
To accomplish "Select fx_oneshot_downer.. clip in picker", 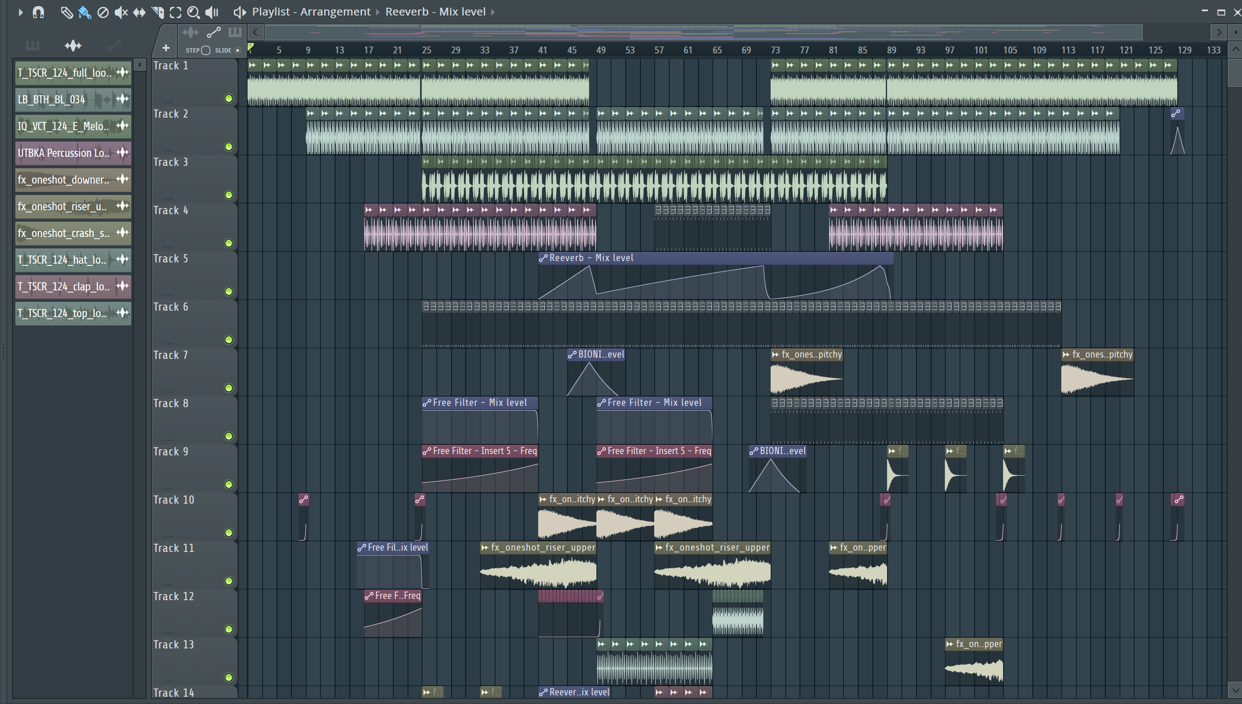I will tap(73, 180).
